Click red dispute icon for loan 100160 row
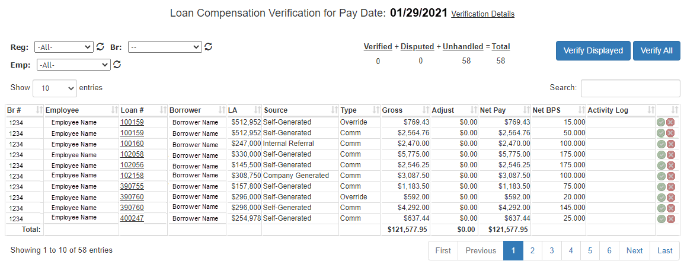This screenshot has height=264, width=684. 670,144
